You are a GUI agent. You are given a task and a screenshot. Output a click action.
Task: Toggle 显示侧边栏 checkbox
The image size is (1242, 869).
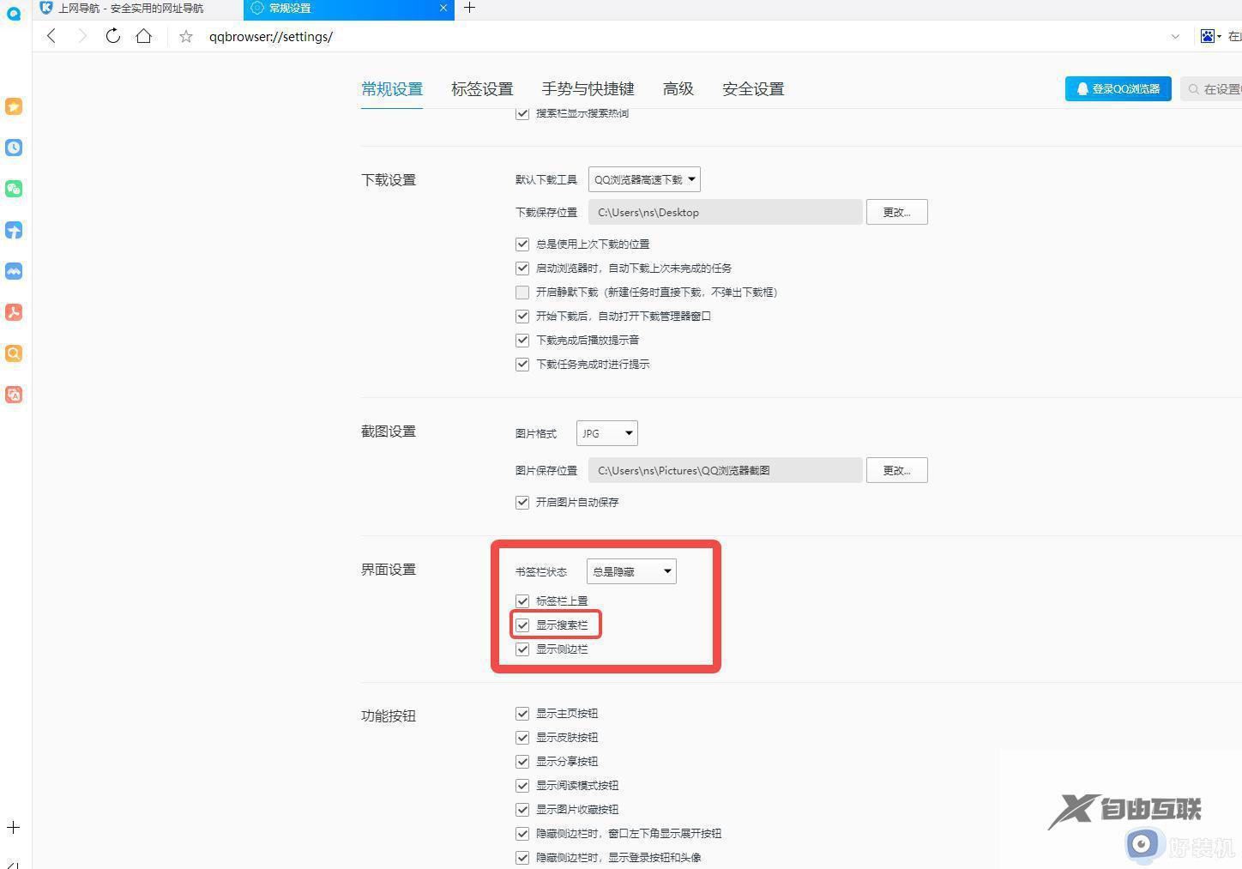[522, 649]
